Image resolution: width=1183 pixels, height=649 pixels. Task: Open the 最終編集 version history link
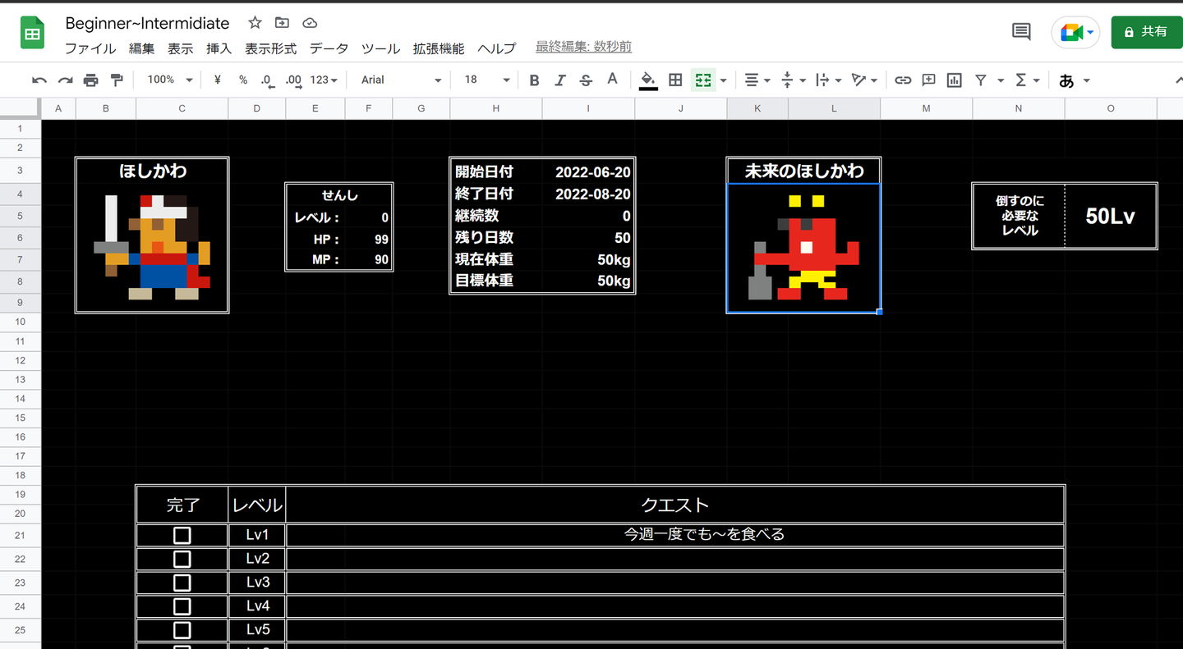pos(583,47)
